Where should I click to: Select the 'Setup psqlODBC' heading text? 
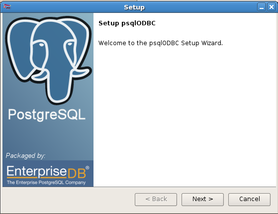click(127, 23)
